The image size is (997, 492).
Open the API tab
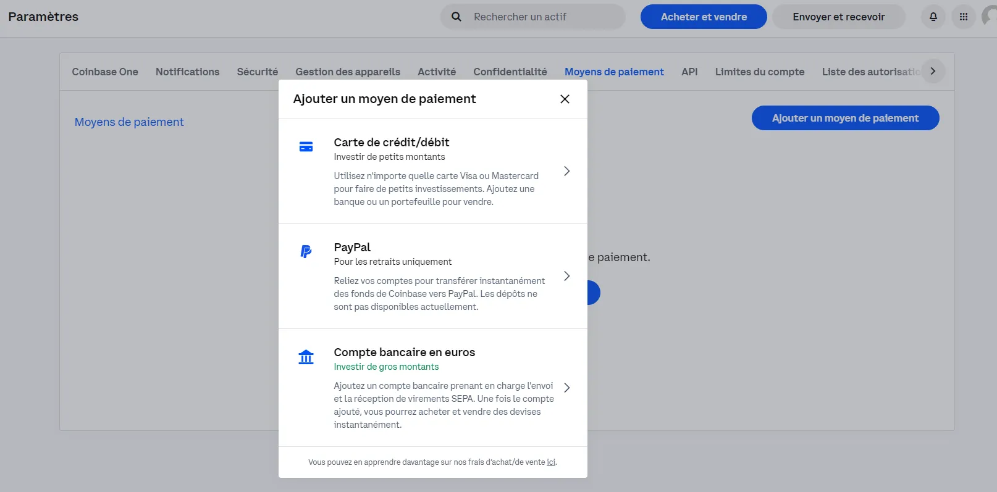[689, 72]
